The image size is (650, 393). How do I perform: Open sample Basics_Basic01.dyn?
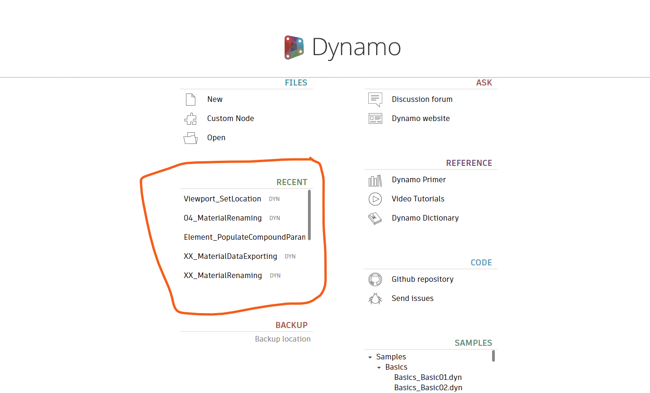(x=428, y=378)
